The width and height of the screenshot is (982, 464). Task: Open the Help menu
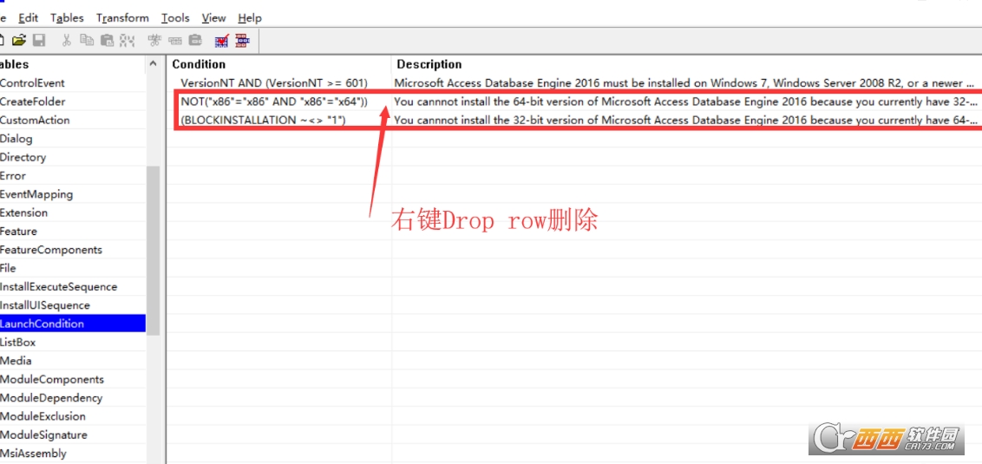pos(250,18)
